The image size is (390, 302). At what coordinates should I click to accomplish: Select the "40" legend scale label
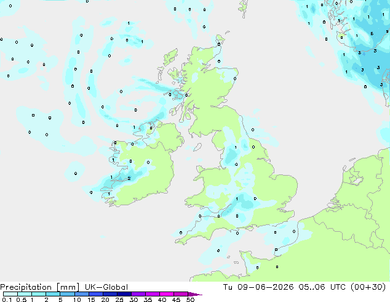click(x=162, y=300)
